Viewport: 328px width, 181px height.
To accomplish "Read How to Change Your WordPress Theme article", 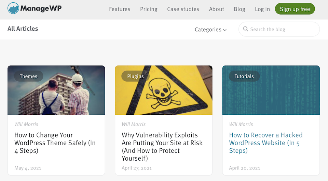I will (55, 143).
